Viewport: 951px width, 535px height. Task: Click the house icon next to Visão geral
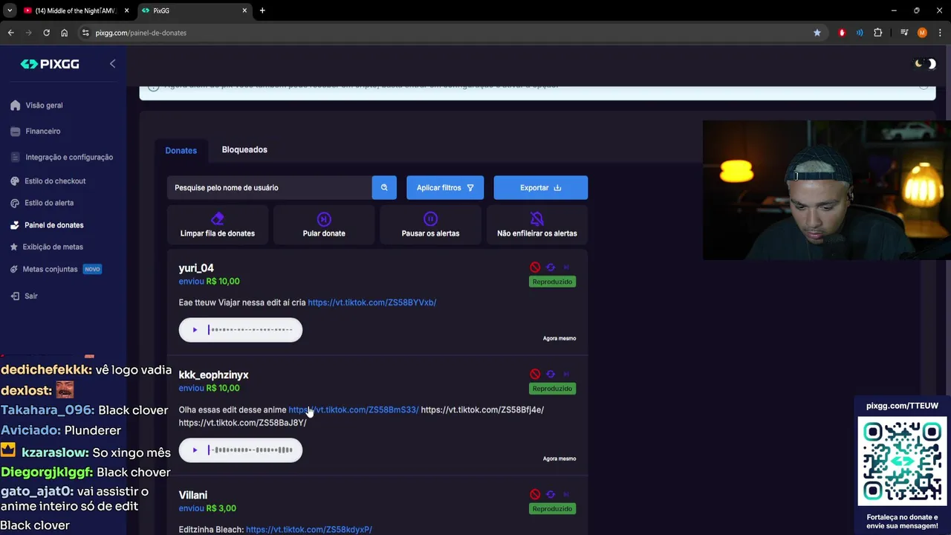tap(15, 106)
